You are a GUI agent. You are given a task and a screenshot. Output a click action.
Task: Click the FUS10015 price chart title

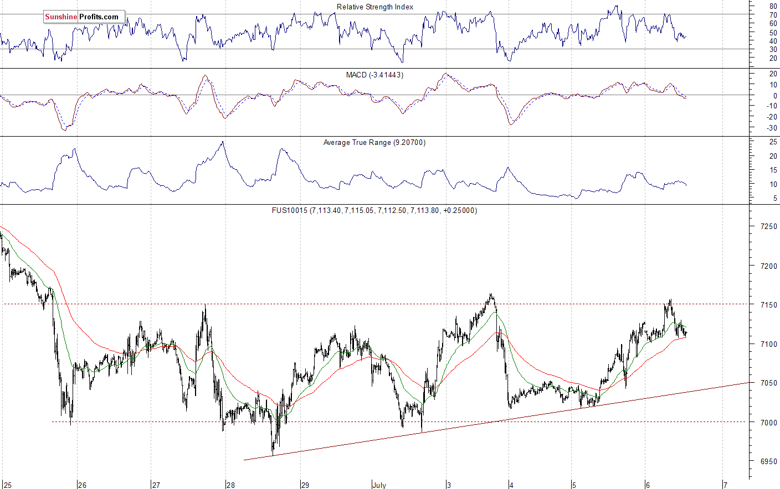374,211
